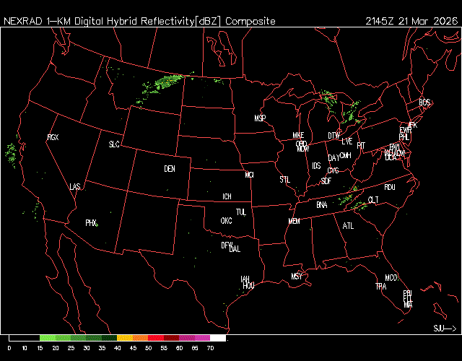Select the OKC station label
This screenshot has width=462, height=361.
click(x=226, y=220)
